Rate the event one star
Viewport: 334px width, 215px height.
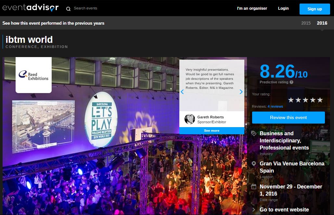pos(291,100)
